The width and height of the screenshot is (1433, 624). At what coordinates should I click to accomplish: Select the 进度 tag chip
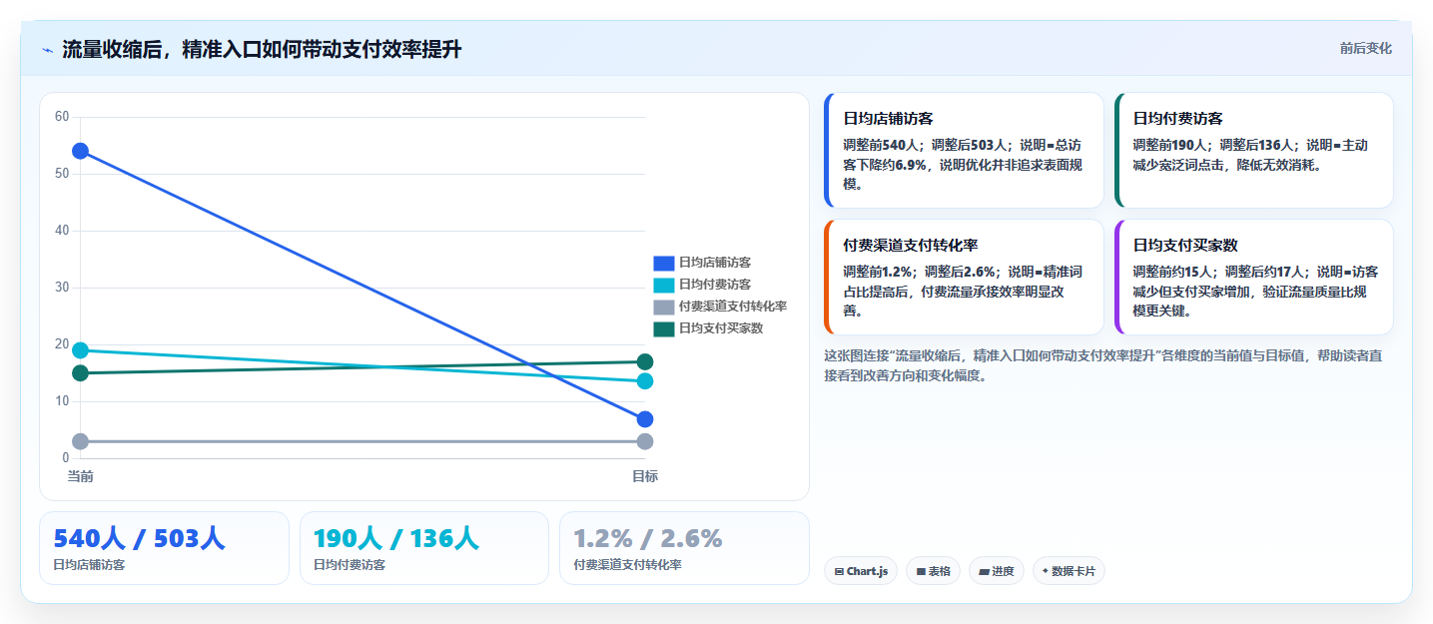point(997,571)
